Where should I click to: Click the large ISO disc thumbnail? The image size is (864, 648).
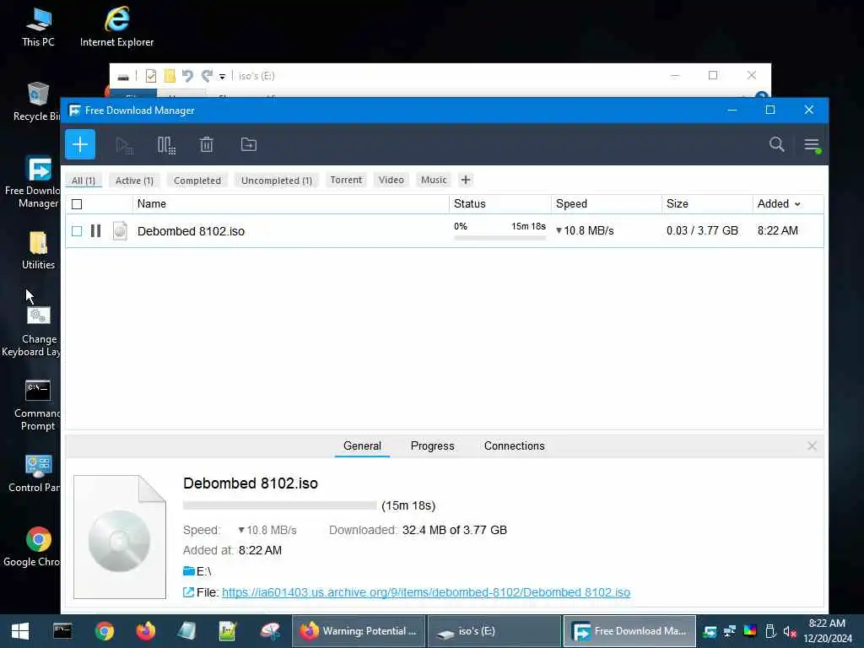(x=120, y=537)
